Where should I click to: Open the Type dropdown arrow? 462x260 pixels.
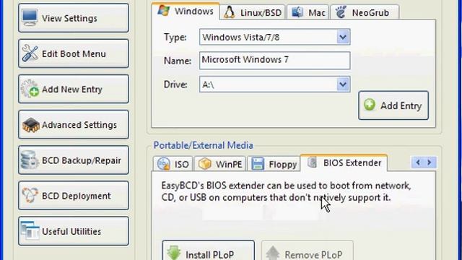point(343,37)
